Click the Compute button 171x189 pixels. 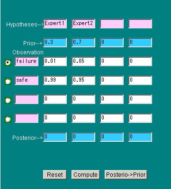tap(85, 174)
